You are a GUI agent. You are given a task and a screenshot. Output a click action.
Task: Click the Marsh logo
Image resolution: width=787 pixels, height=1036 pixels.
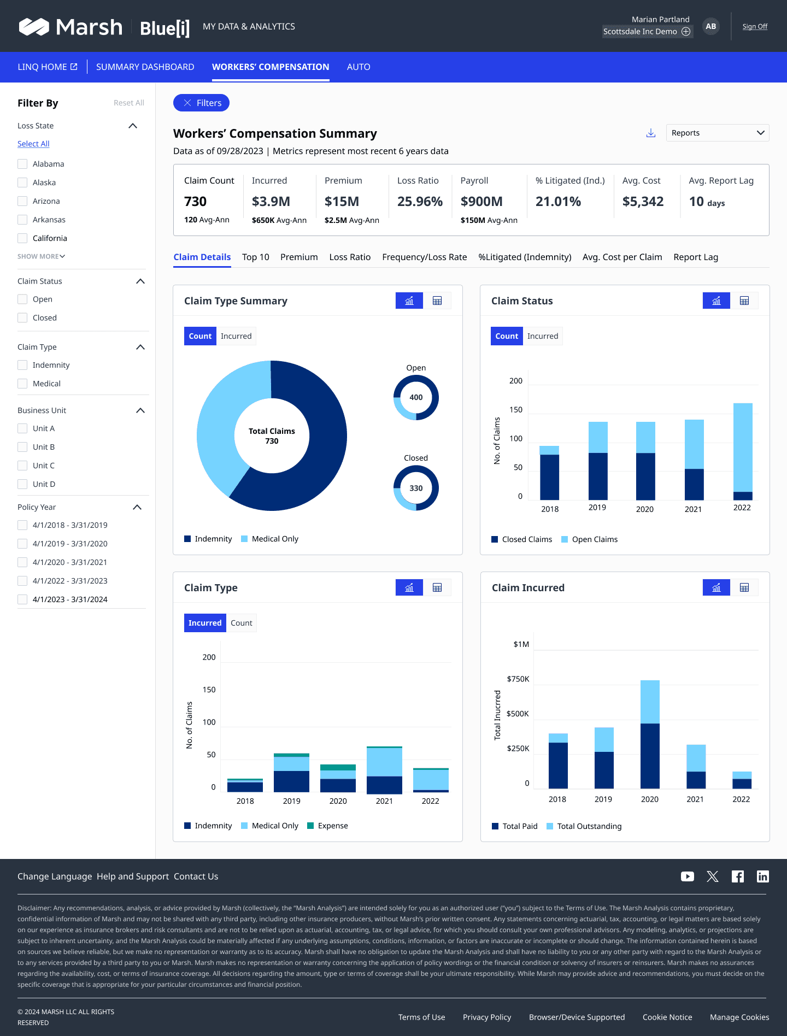coord(71,27)
